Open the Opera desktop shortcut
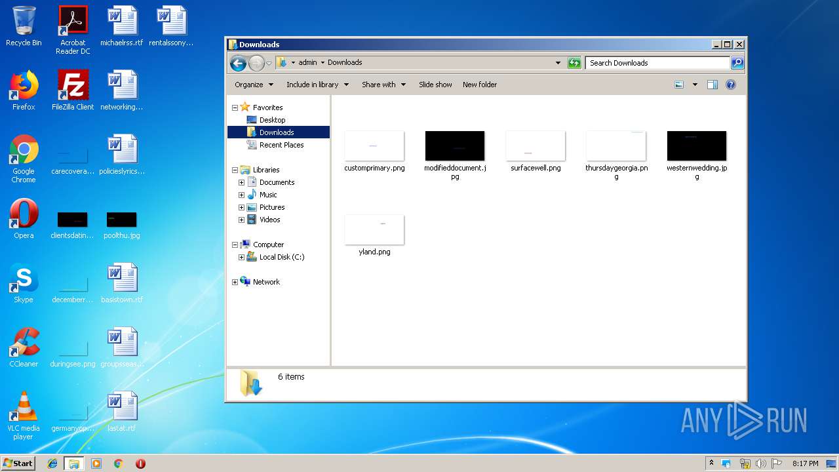The height and width of the screenshot is (472, 839). coord(24,219)
